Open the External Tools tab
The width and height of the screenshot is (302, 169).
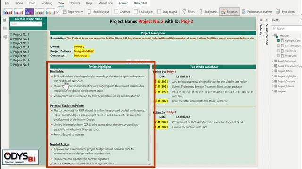[105, 3]
